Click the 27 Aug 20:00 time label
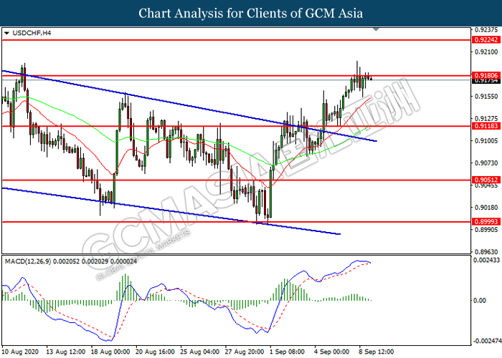Screen dimensions: 502x358 245,352
